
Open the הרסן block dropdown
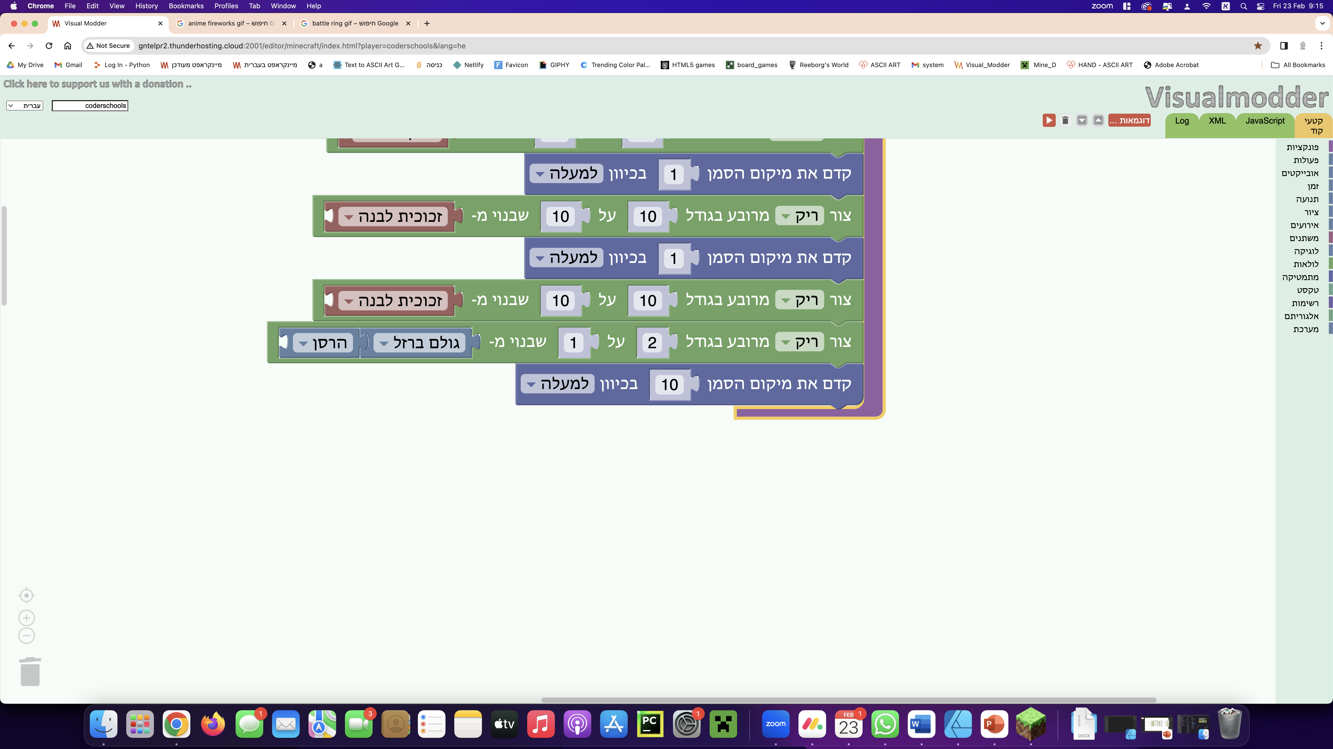(x=323, y=343)
